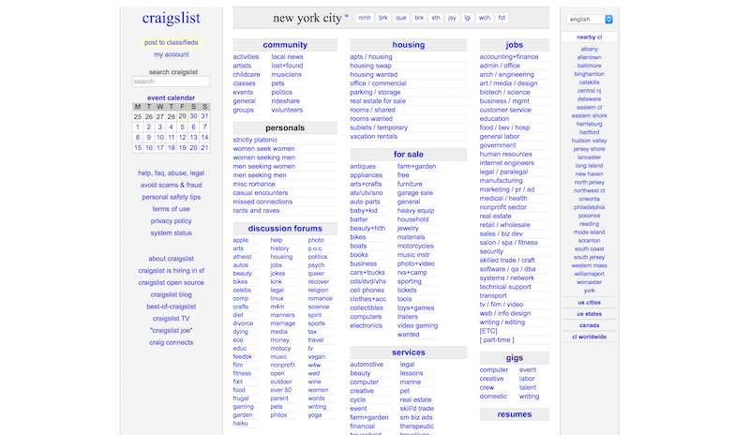This screenshot has height=435, width=750.
Task: Open video gaming for sale link
Action: [417, 326]
